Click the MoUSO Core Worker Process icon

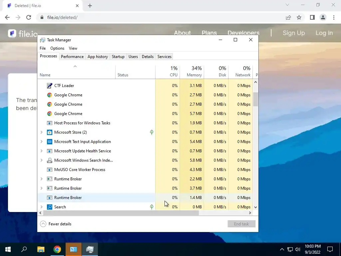click(50, 170)
